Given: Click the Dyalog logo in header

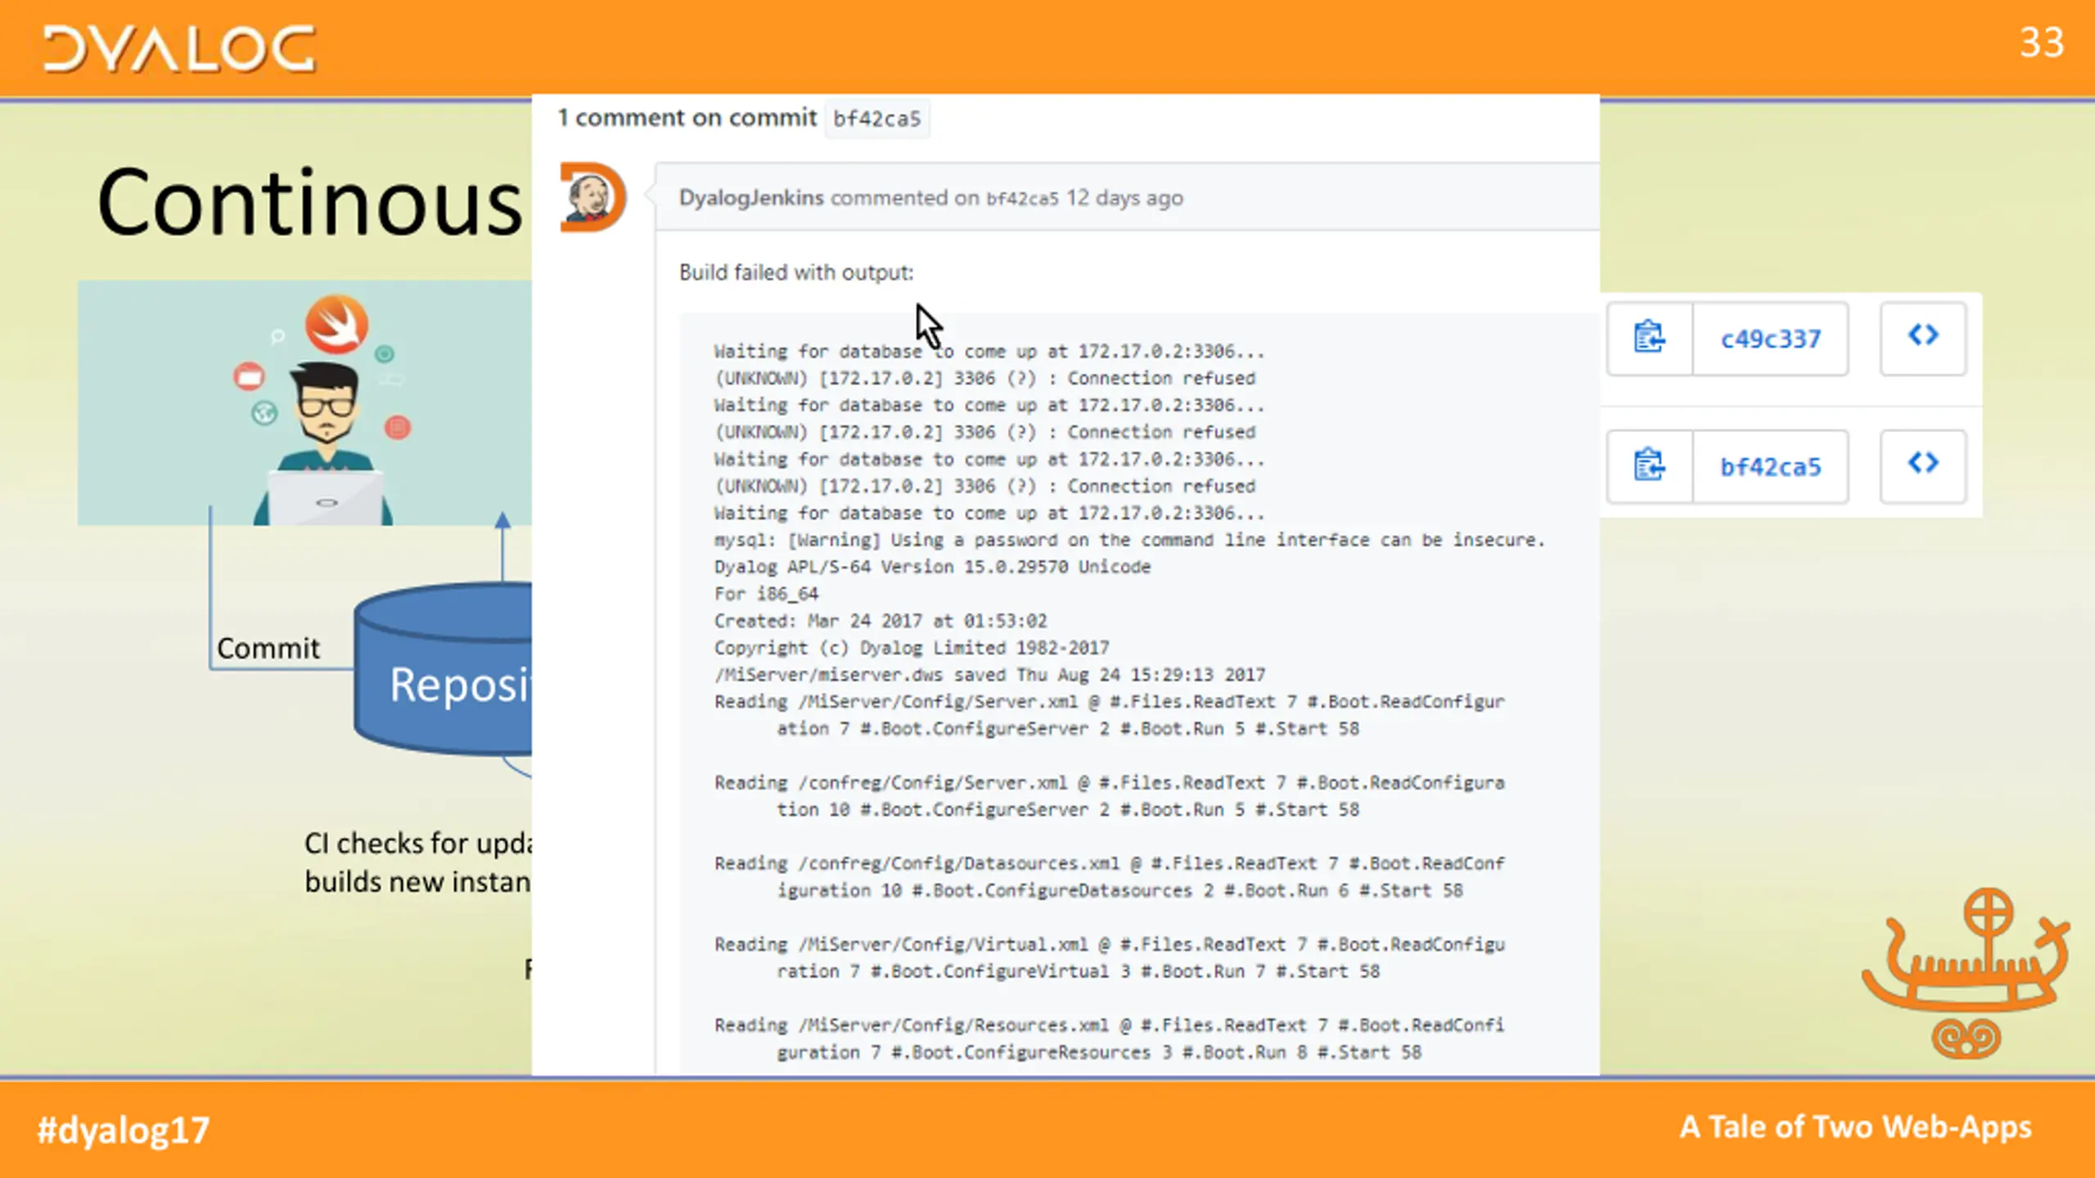Looking at the screenshot, I should (x=179, y=49).
